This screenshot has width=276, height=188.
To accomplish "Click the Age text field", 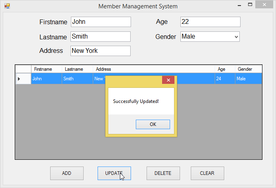I will pyautogui.click(x=210, y=22).
